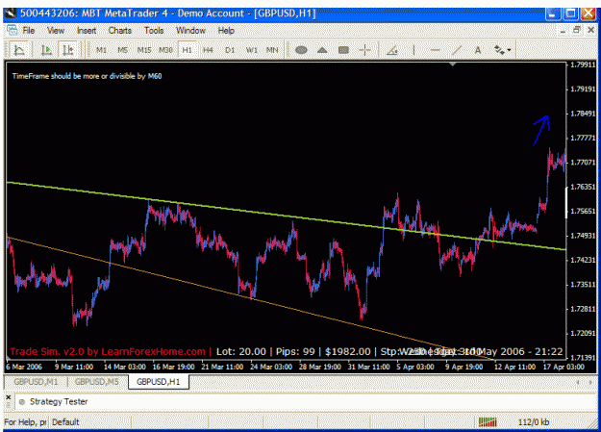
Task: Select the crosshair tool
Action: pos(364,50)
